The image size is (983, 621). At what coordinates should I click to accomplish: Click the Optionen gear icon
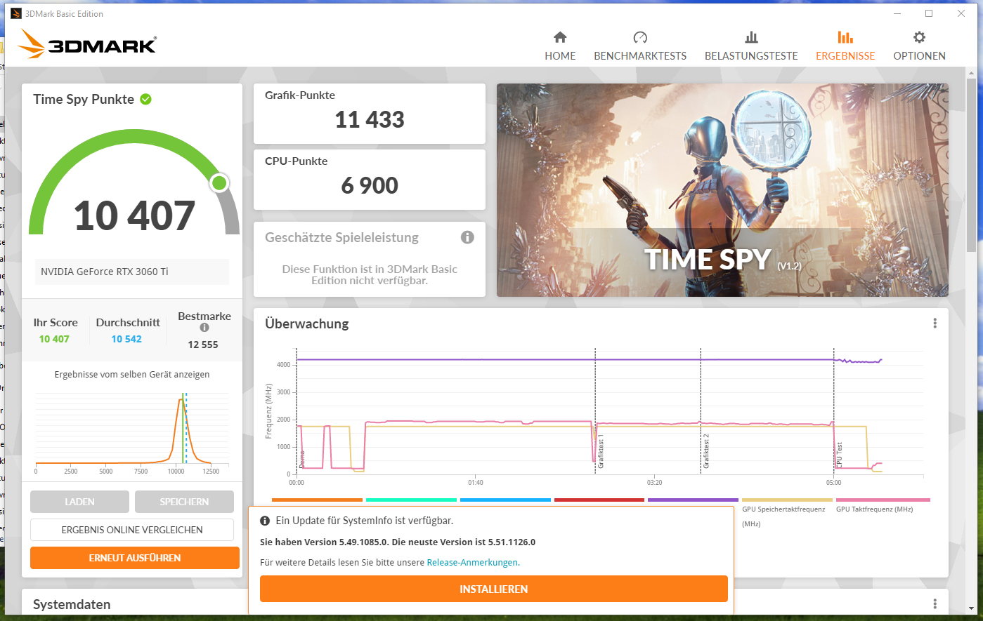click(x=919, y=37)
